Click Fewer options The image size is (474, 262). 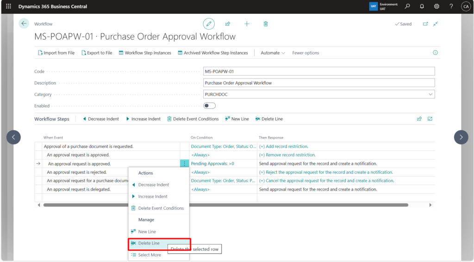pos(306,53)
